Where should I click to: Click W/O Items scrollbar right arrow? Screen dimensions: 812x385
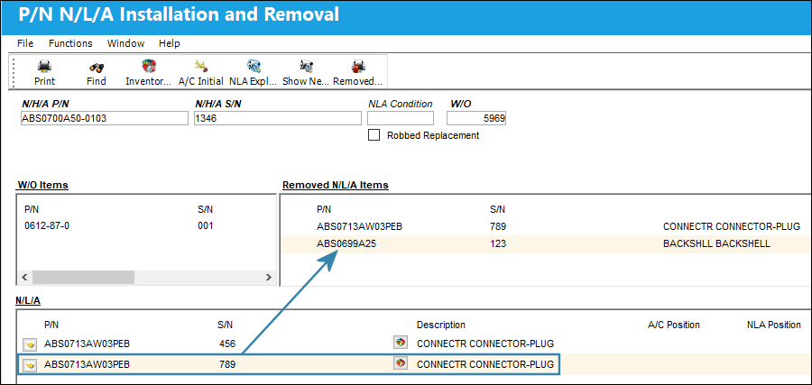coord(268,278)
